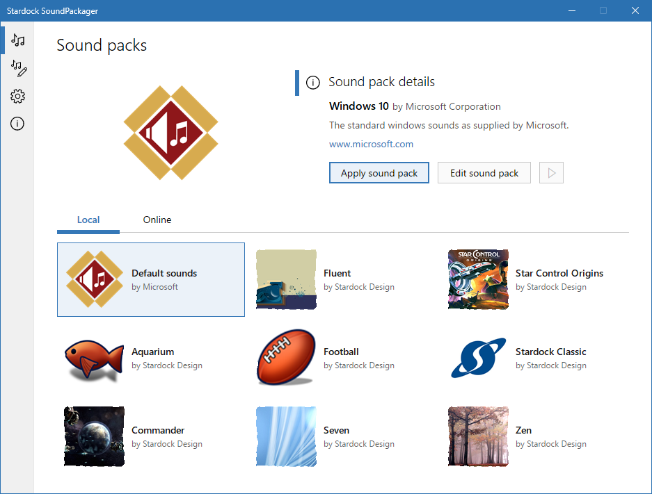
Task: Open the About info sidebar icon
Action: coord(17,124)
